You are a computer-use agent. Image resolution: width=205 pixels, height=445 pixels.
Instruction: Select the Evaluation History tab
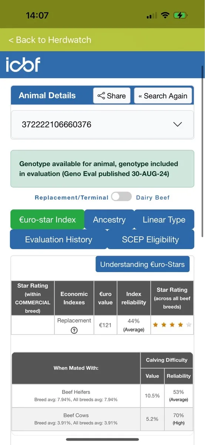(x=58, y=240)
